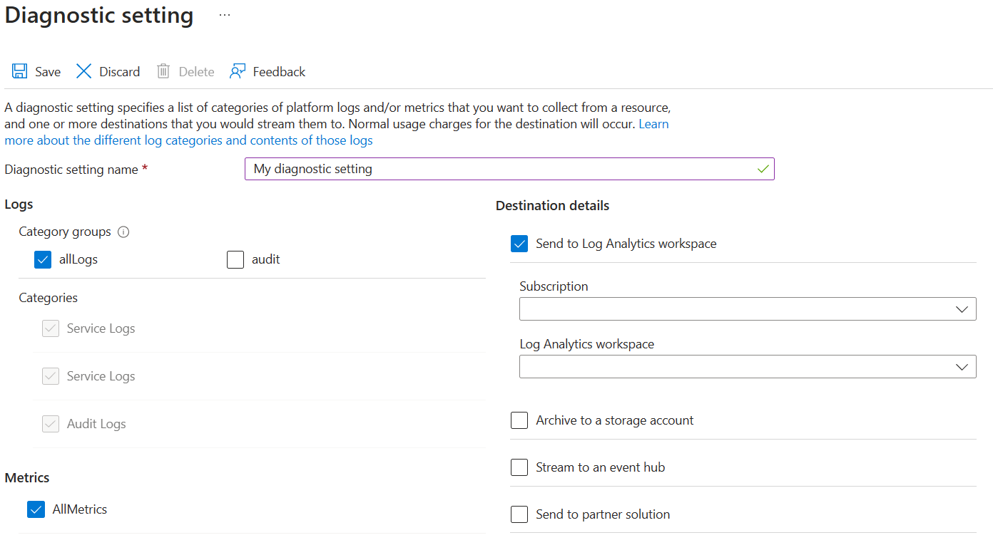The width and height of the screenshot is (993, 550).
Task: Open the ellipsis more options menu
Action: point(225,15)
